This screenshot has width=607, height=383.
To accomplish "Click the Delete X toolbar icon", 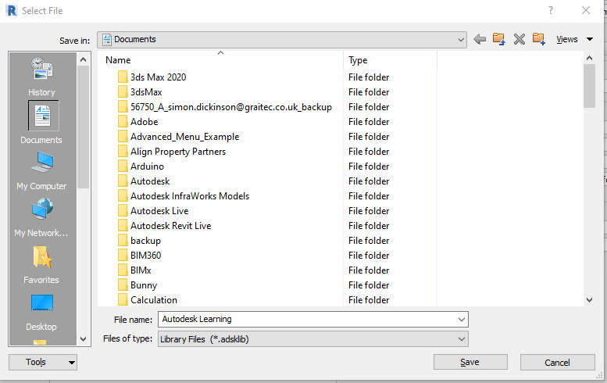I will (520, 39).
